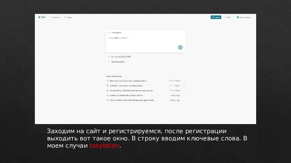Click the icon next to Extract data from PDFs

click(109, 56)
